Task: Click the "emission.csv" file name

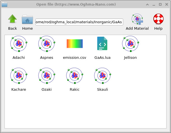Action: tap(75, 57)
